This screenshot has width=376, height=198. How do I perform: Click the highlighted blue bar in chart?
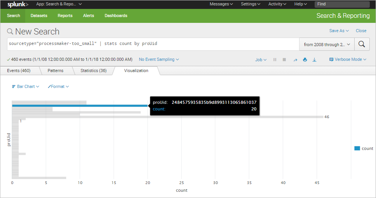point(80,105)
